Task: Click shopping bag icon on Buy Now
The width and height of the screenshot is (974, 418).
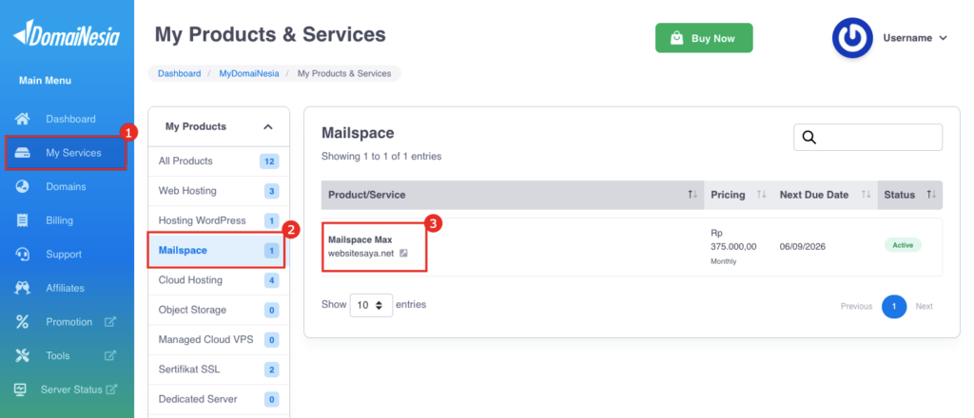Action: click(x=677, y=38)
